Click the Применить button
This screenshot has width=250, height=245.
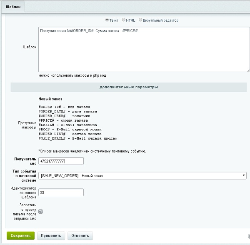51,235
